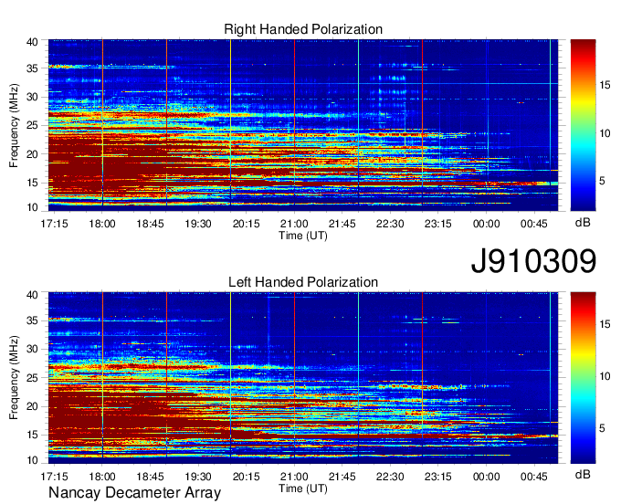The width and height of the screenshot is (621, 504).
Task: Click Frequency (MHz) axis label of Left Handed plot
Action: click(x=14, y=378)
